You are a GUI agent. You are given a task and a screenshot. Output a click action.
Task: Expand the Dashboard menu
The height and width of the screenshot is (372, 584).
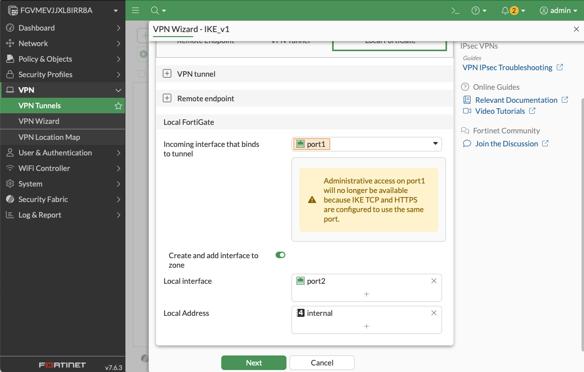click(x=63, y=28)
